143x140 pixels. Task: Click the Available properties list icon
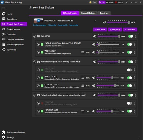[x=4, y=45]
